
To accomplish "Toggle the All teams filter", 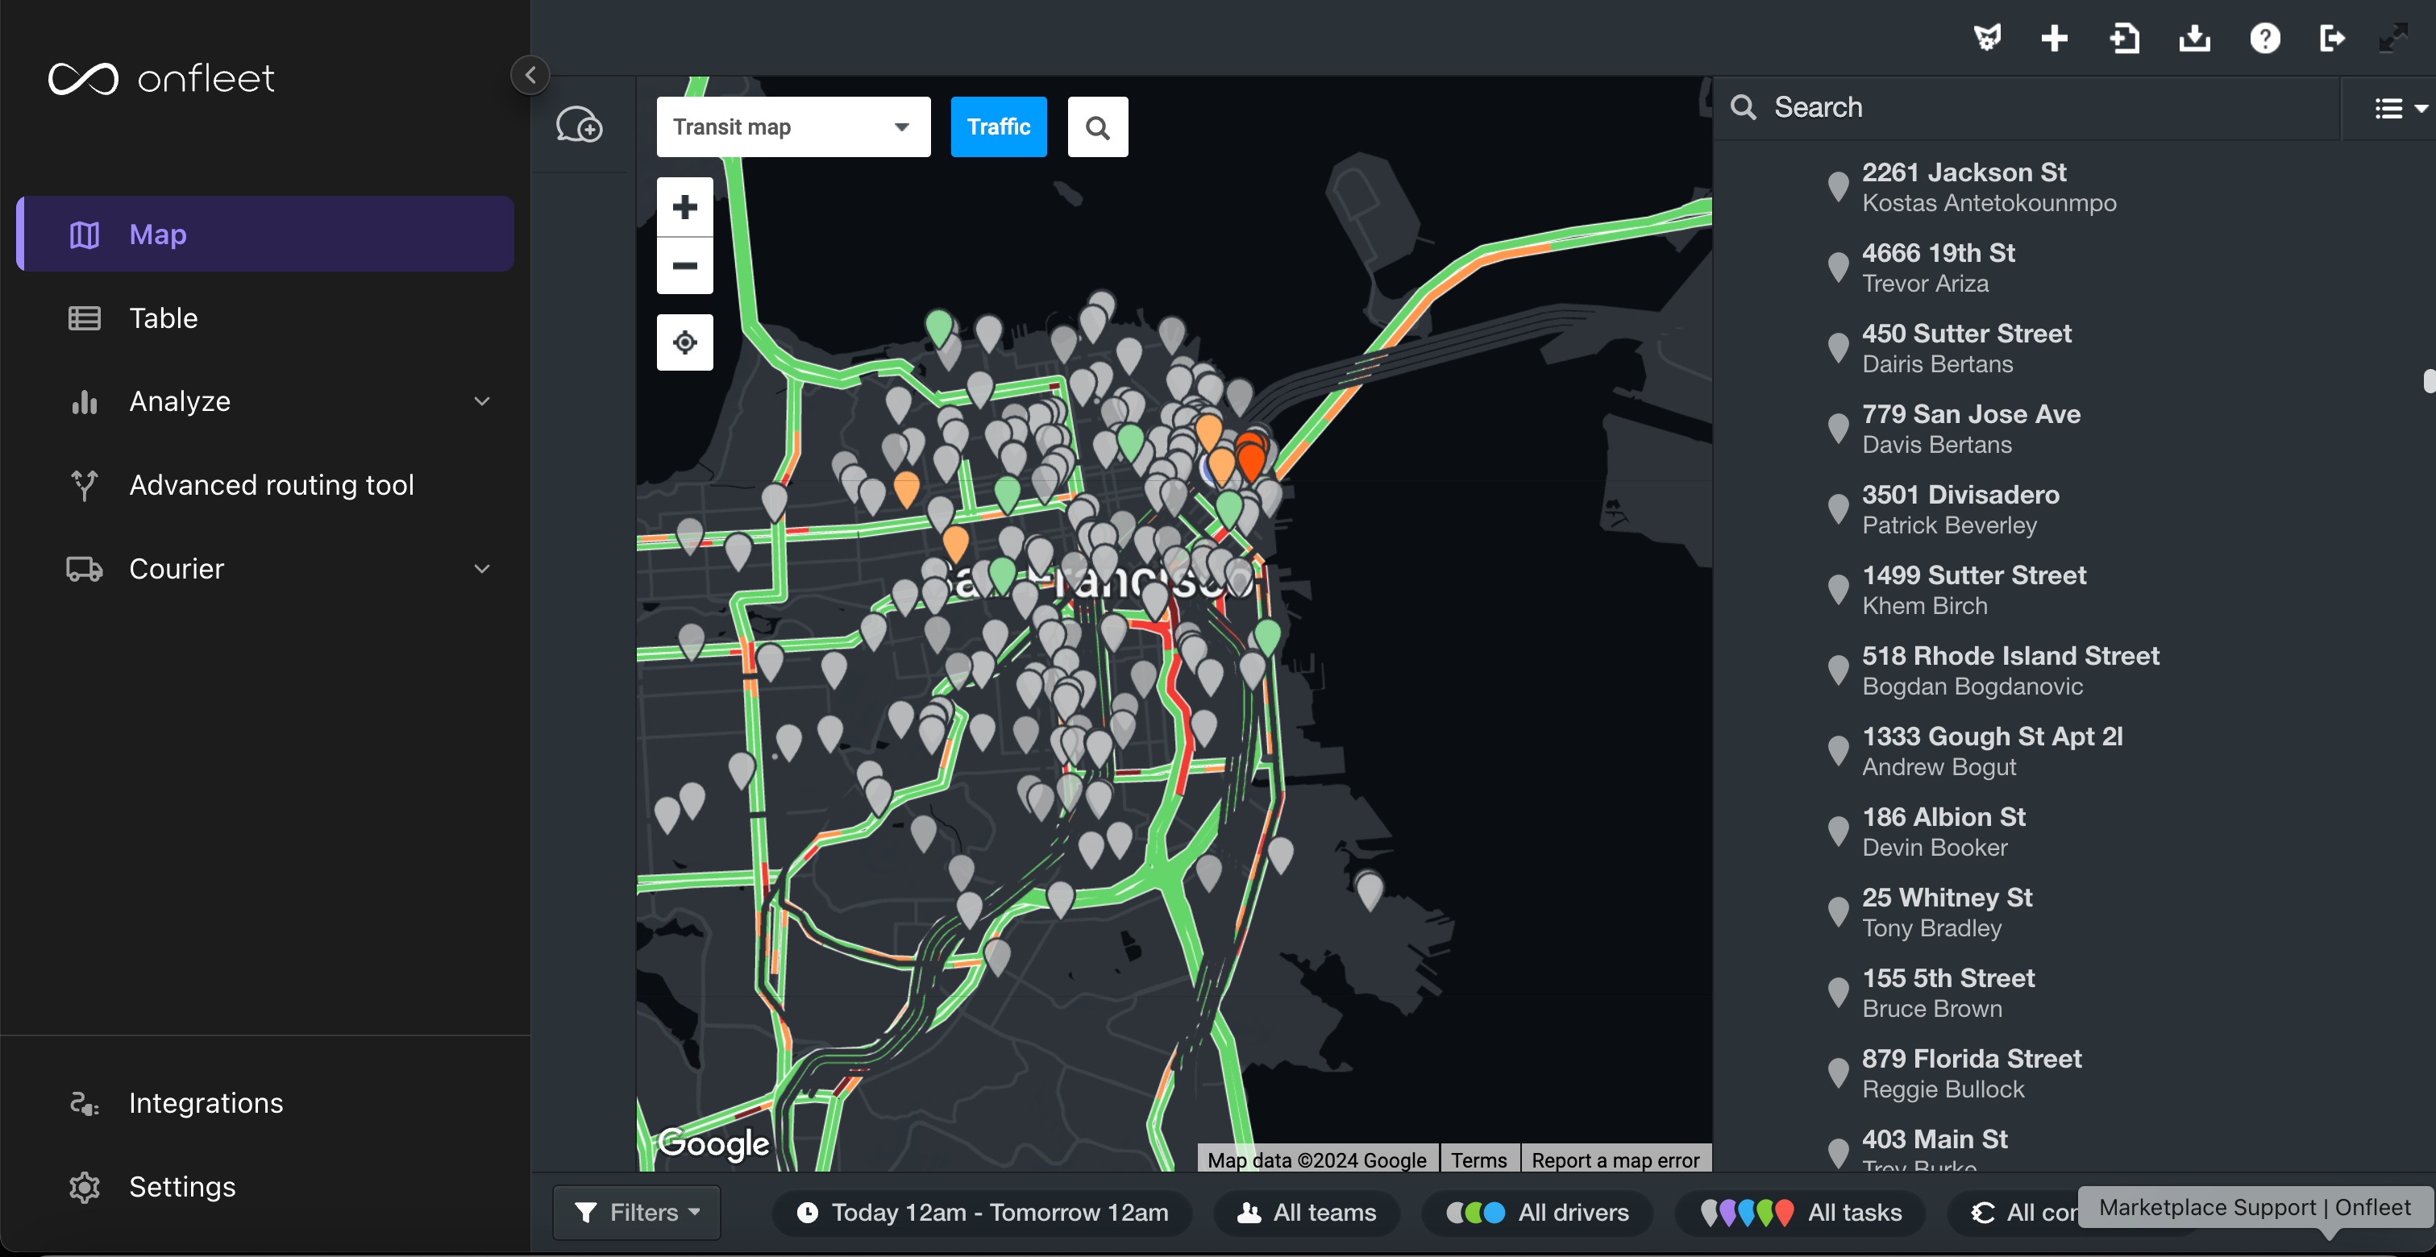I will [1307, 1213].
